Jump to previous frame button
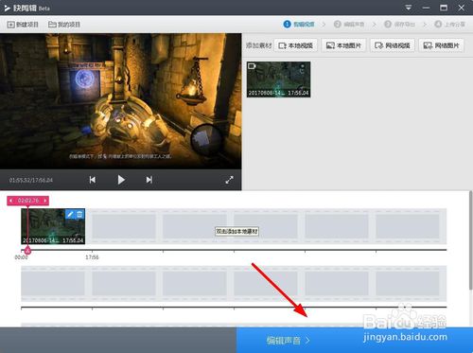473x353 pixels. [x=93, y=180]
